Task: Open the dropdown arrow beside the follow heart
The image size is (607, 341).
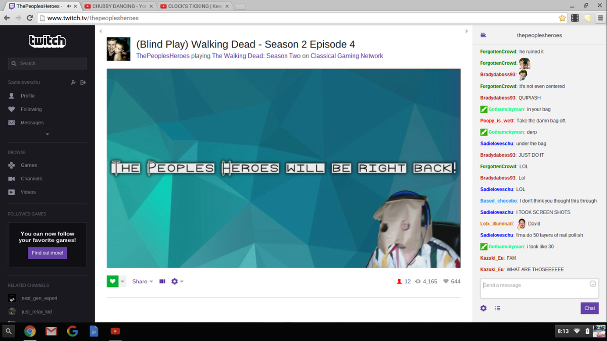Action: [x=122, y=281]
